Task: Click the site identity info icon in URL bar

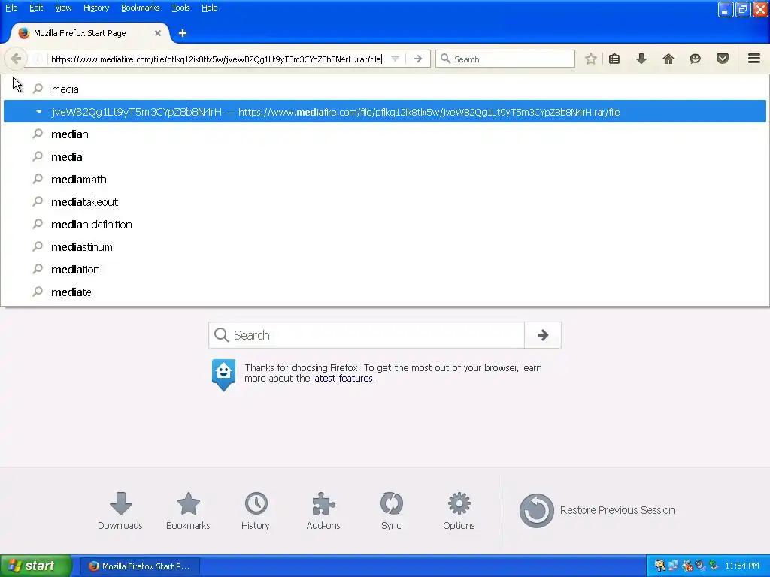Action: click(38, 59)
